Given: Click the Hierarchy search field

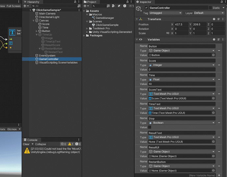Looking at the screenshot, I should [x=54, y=6].
